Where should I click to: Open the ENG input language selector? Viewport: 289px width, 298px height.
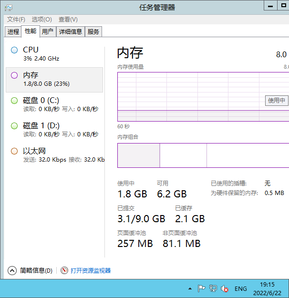pyautogui.click(x=241, y=288)
